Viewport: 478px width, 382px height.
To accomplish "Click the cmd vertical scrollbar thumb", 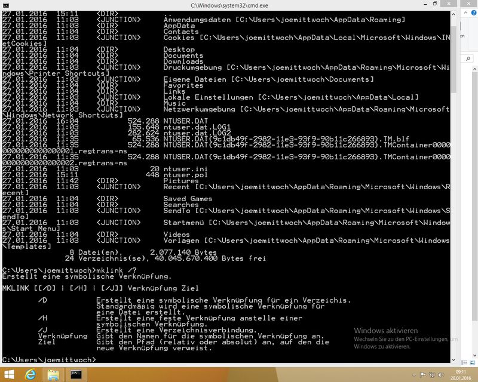I will 454,60.
